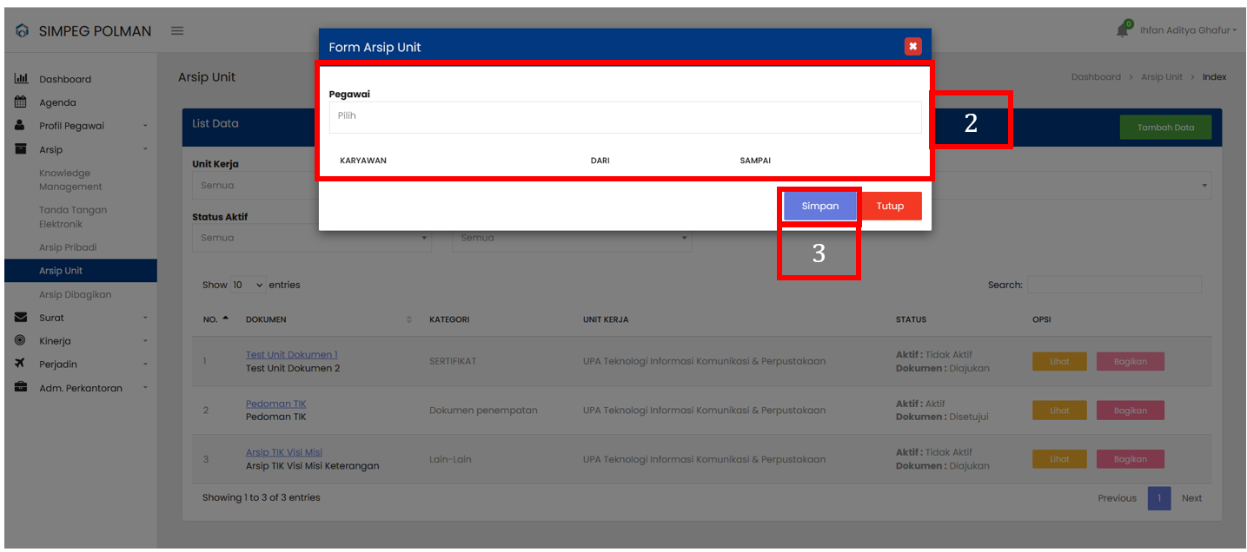
Task: Sort the table by NO. column
Action: (216, 319)
